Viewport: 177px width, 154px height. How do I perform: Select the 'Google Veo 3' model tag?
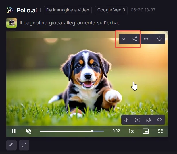[x=111, y=10]
